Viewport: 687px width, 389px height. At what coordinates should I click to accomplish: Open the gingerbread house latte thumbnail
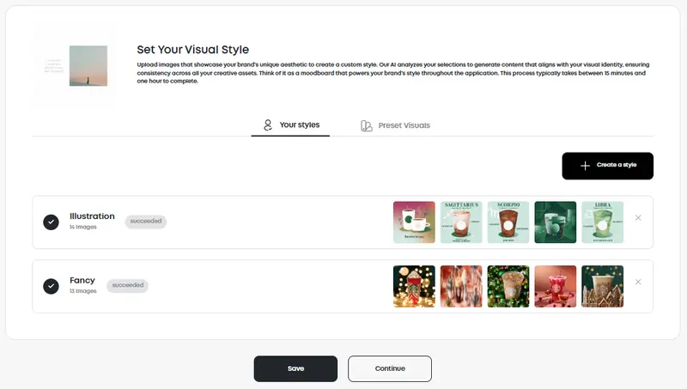603,286
